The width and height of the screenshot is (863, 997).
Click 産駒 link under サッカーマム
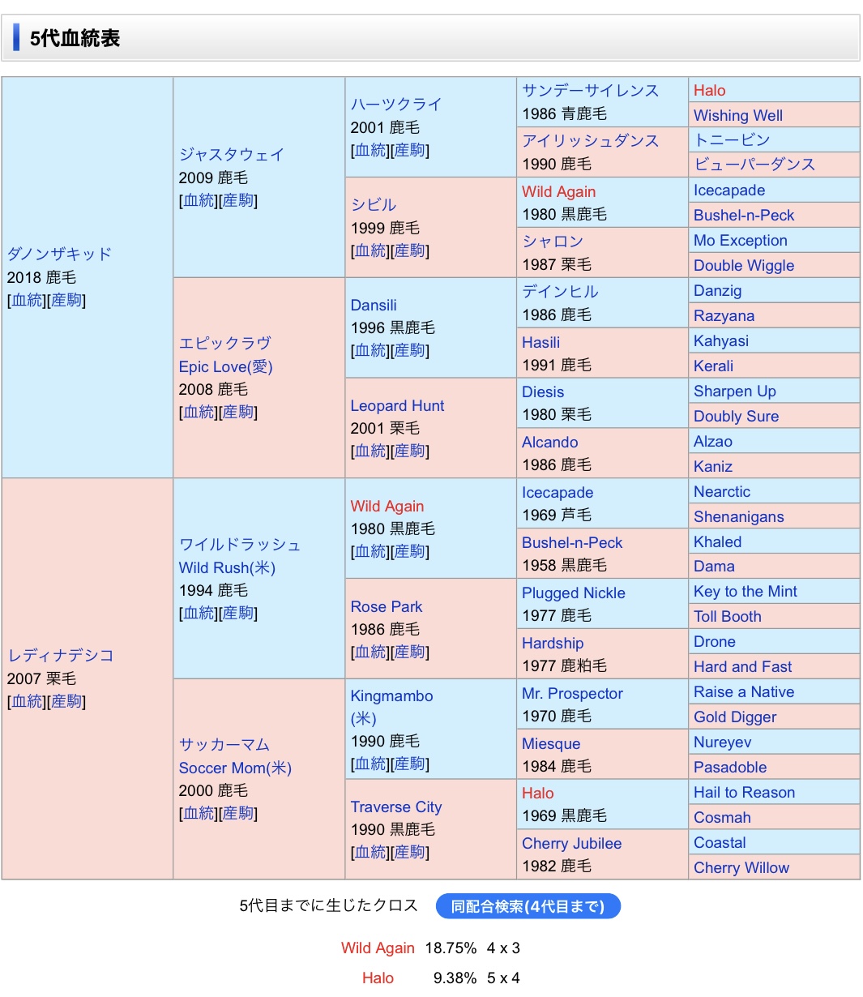[x=238, y=813]
